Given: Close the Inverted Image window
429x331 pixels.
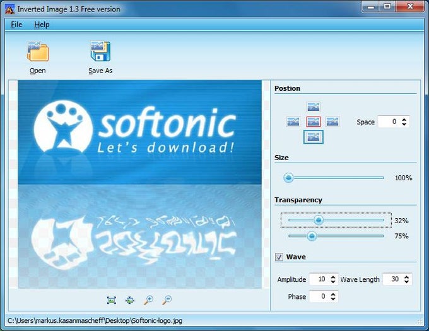Looking at the screenshot, I should pos(410,6).
